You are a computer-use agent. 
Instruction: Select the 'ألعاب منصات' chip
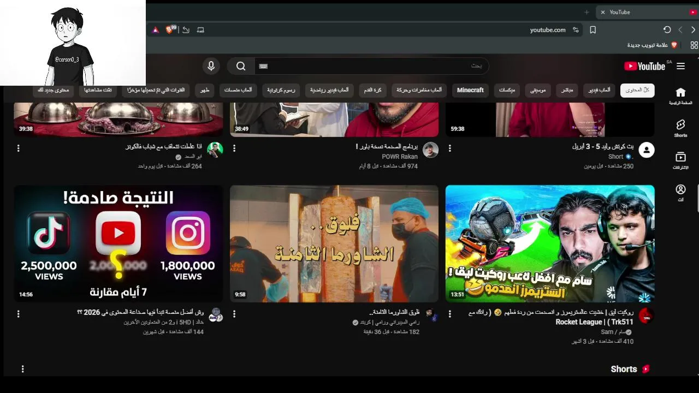click(238, 90)
